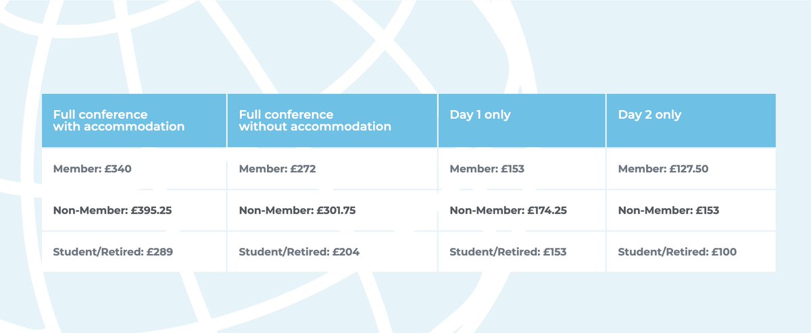Select Member £340 with accommodation price

[x=92, y=169]
